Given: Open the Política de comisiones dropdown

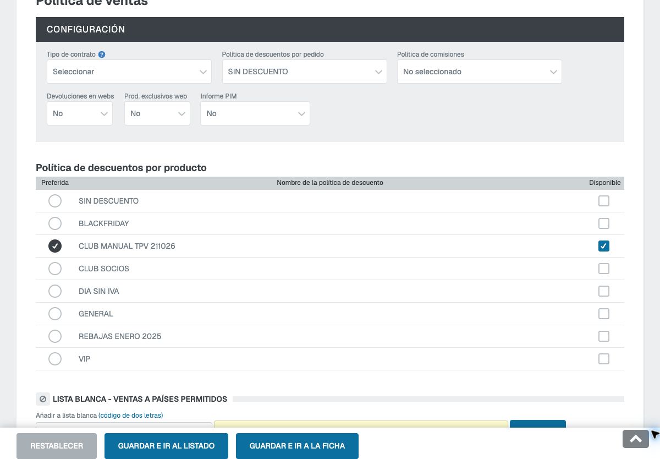Looking at the screenshot, I should click(480, 72).
